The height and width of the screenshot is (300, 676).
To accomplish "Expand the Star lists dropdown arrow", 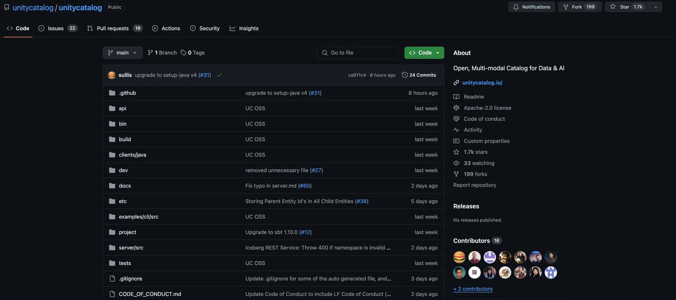I will [x=655, y=7].
